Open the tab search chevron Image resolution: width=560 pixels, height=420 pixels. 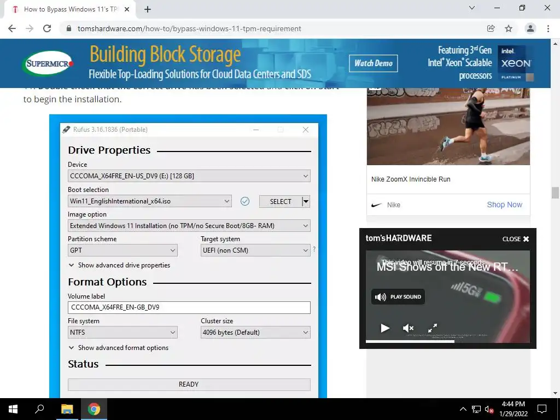(x=472, y=8)
